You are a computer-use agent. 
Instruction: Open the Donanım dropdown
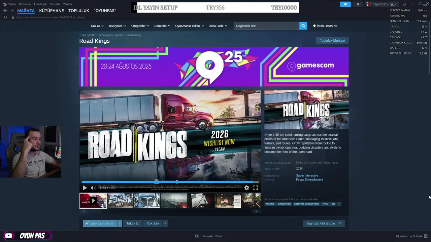pyautogui.click(x=162, y=26)
